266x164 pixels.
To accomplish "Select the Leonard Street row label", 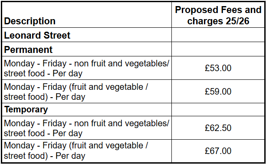I will pyautogui.click(x=37, y=35).
